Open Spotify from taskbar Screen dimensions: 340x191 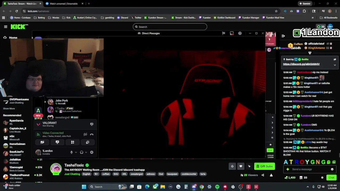(217, 187)
